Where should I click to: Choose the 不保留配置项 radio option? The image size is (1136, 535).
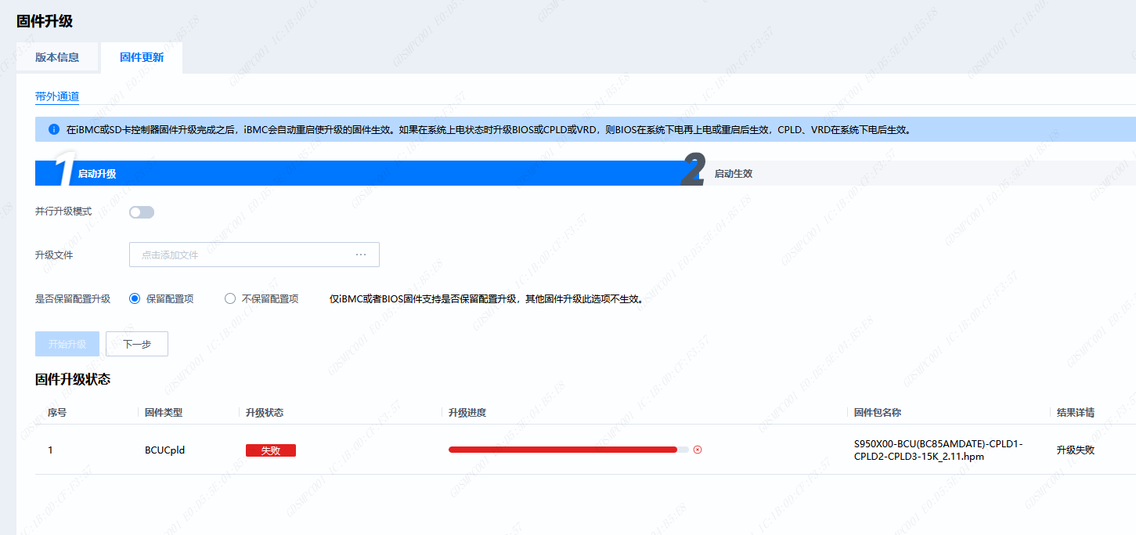pos(230,298)
